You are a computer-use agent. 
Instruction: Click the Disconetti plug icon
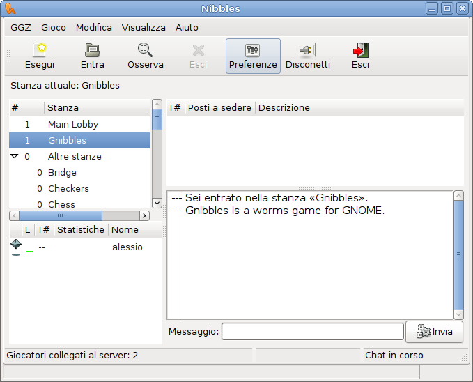tap(308, 49)
